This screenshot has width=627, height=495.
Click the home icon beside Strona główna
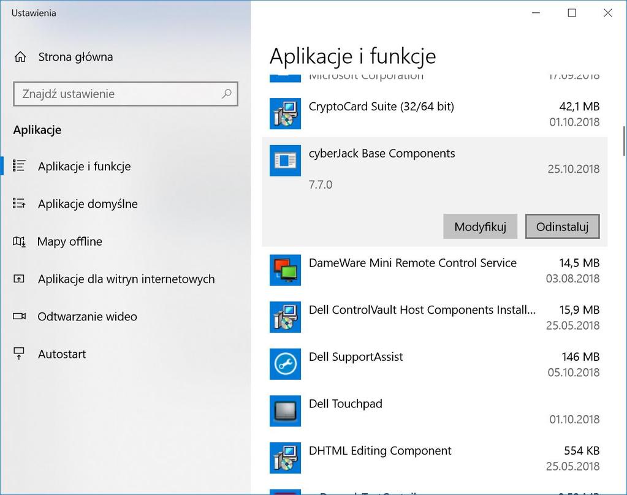(x=20, y=57)
